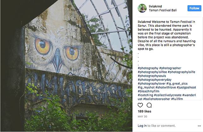Visit the #photographylover hashtag
The image size is (203, 132).
[151, 83]
